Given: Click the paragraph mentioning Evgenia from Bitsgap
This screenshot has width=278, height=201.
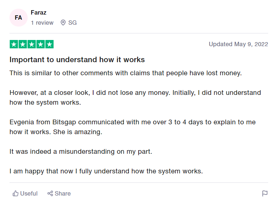Looking at the screenshot, I should [132, 127].
